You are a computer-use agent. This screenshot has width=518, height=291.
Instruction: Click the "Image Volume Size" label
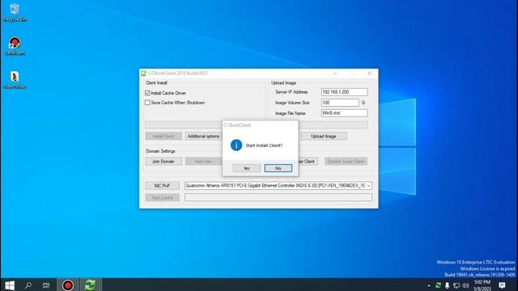[x=292, y=103]
